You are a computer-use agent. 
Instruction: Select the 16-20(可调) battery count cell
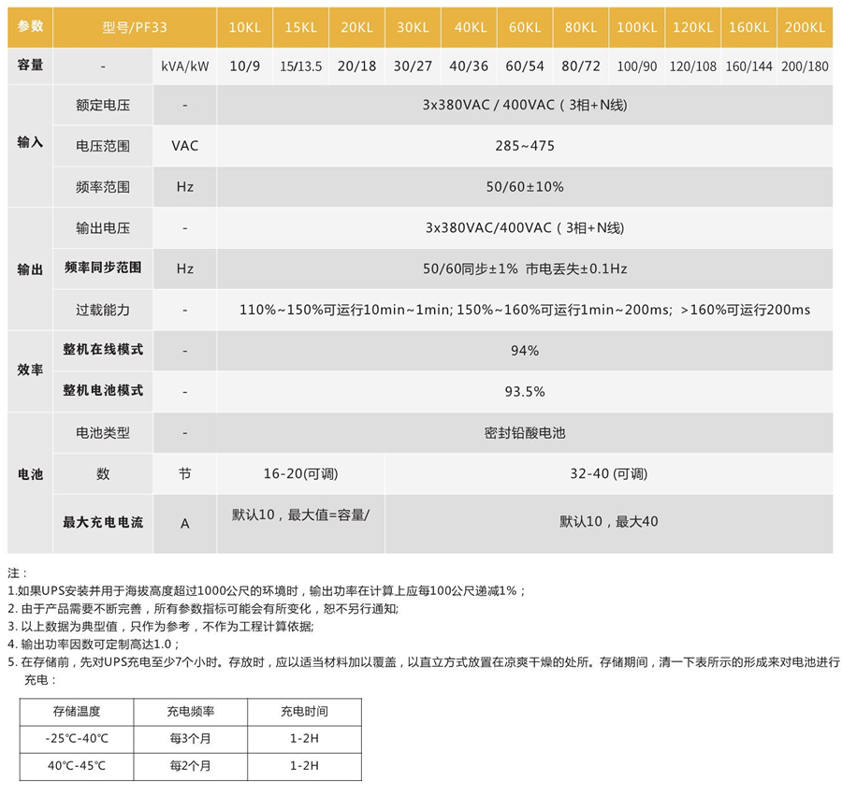[300, 474]
